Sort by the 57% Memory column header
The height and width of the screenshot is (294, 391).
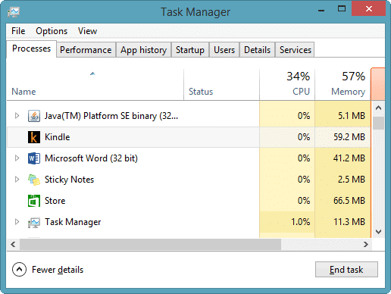343,85
